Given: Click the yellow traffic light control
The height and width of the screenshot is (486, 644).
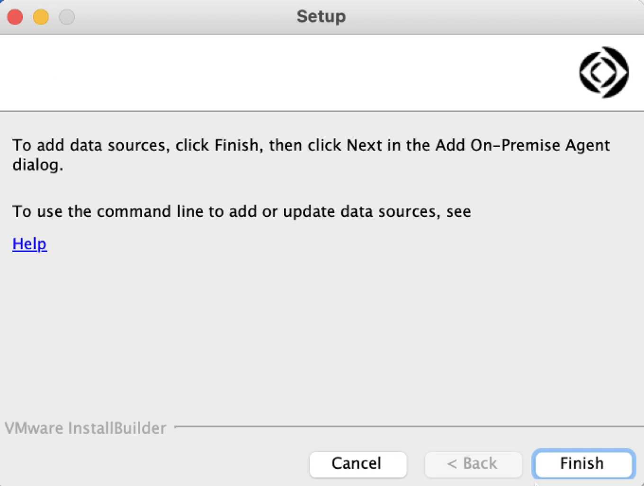Looking at the screenshot, I should pyautogui.click(x=40, y=16).
